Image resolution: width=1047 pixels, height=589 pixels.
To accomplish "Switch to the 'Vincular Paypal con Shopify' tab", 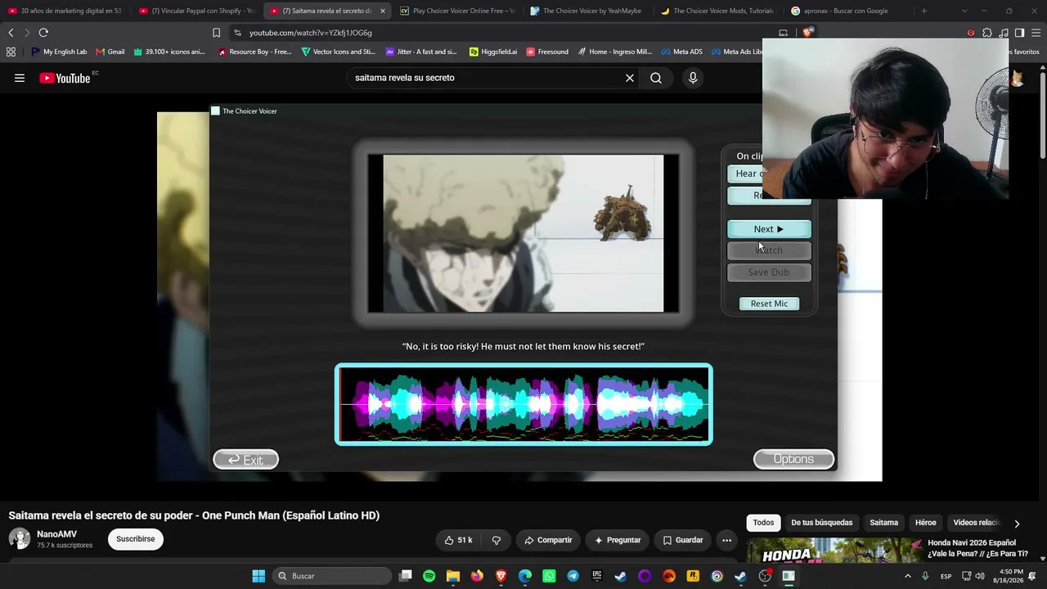I will 196,11.
